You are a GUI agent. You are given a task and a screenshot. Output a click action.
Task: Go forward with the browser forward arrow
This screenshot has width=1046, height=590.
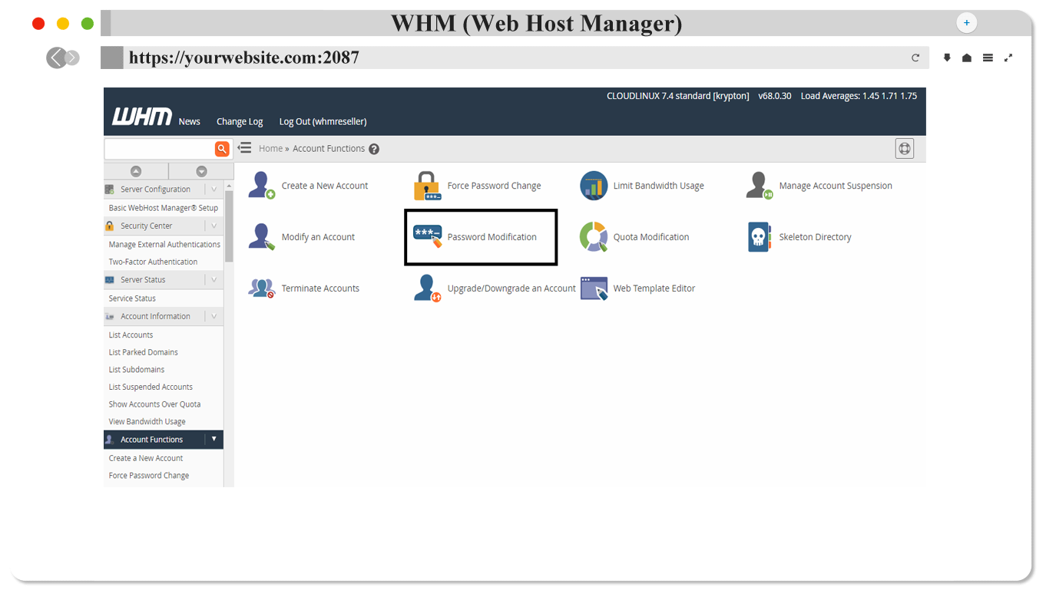pyautogui.click(x=72, y=58)
